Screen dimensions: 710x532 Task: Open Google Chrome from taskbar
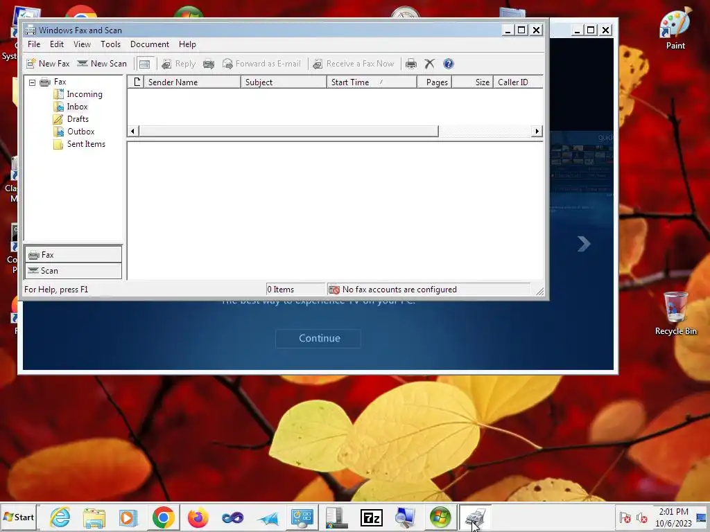tap(164, 517)
